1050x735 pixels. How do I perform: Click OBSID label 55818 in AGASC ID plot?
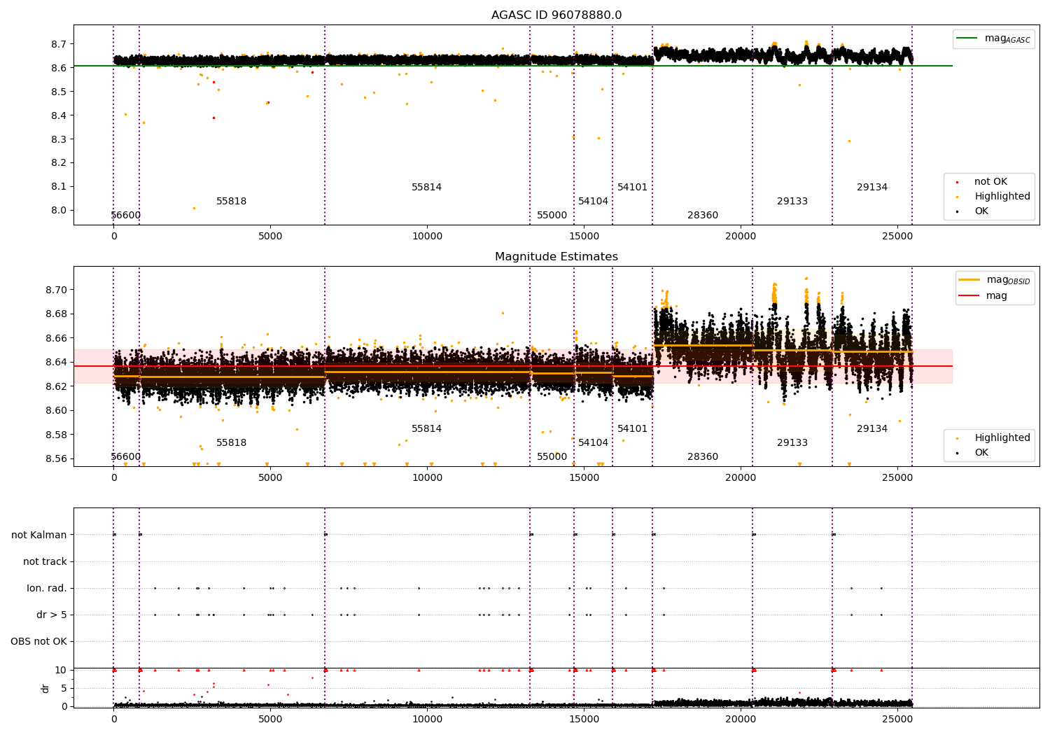click(x=232, y=201)
